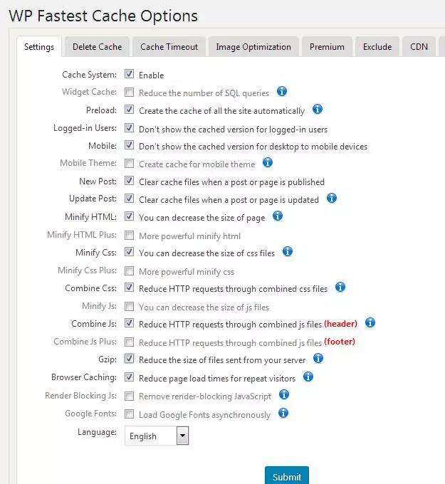Show Combine Css info icon

pos(340,288)
